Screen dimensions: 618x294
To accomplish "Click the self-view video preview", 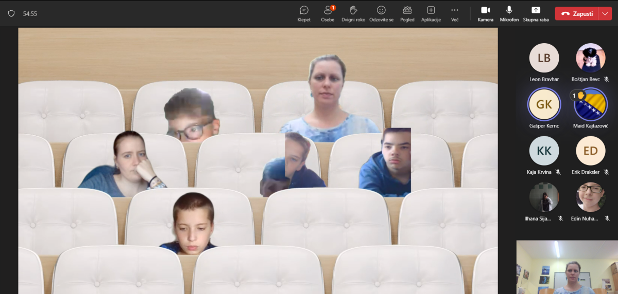I will pyautogui.click(x=567, y=267).
